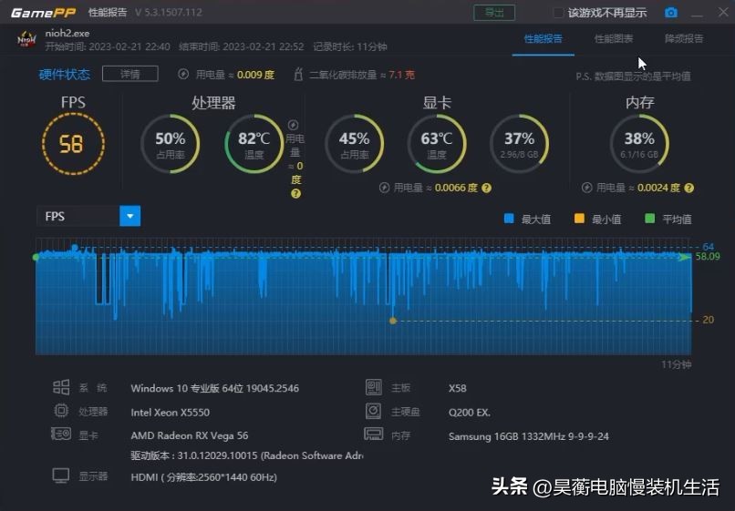Click the hard disk icon in the 主硬盘 row

point(374,411)
